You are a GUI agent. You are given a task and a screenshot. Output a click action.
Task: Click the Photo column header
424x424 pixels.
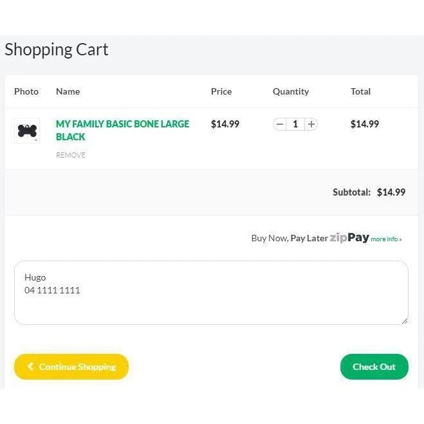26,91
